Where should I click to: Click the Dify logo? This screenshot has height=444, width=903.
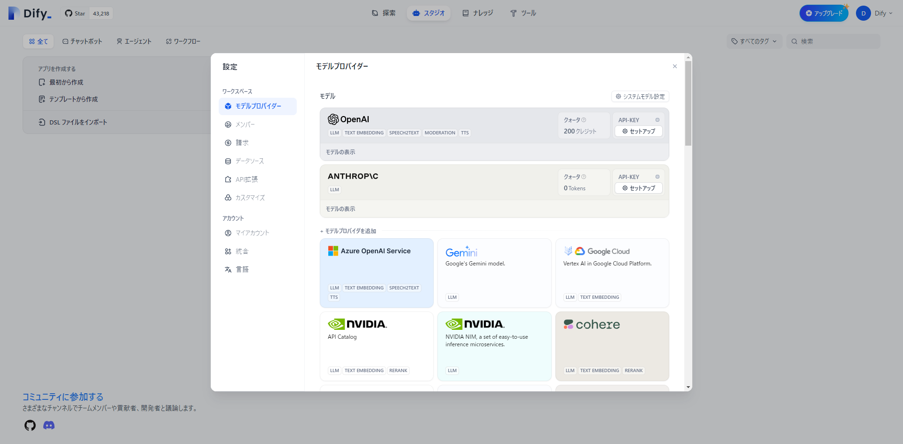point(30,13)
